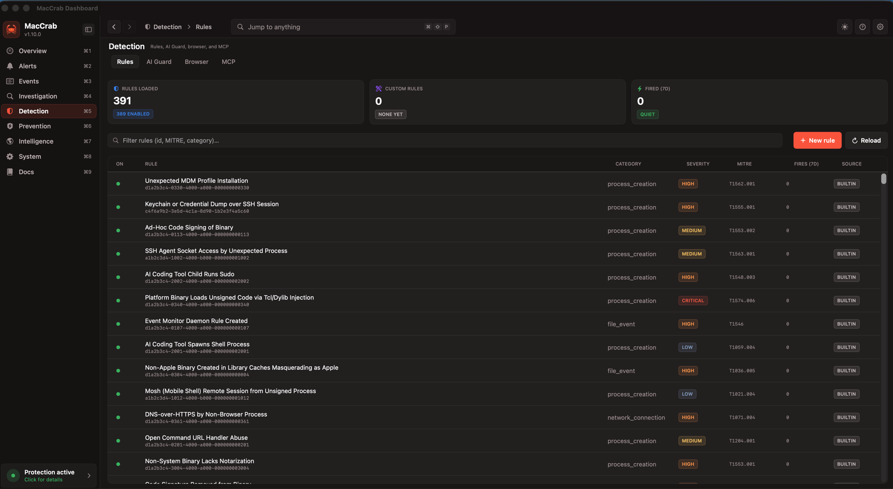The height and width of the screenshot is (489, 893).
Task: Toggle Ad-Hoc Code Signing of Binary rule
Action: pyautogui.click(x=118, y=231)
